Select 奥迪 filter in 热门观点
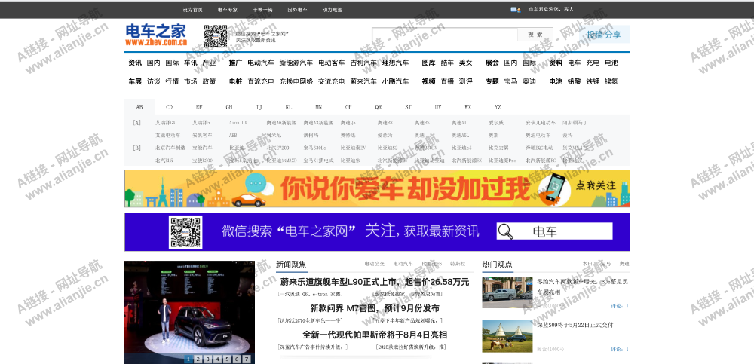This screenshot has width=754, height=364. [x=624, y=264]
